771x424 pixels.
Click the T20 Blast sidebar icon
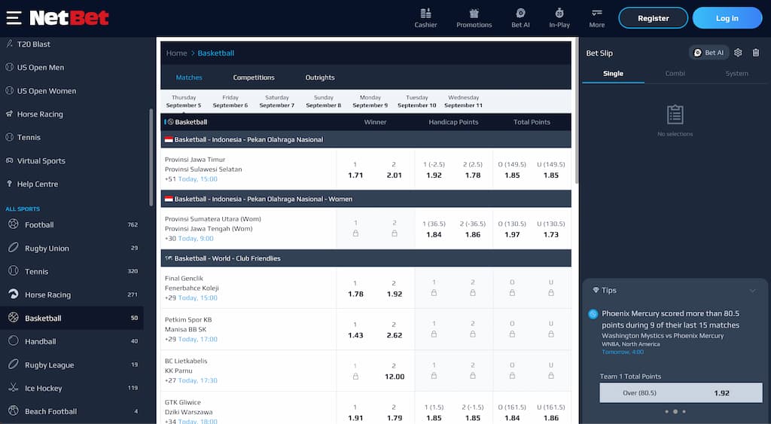9,44
